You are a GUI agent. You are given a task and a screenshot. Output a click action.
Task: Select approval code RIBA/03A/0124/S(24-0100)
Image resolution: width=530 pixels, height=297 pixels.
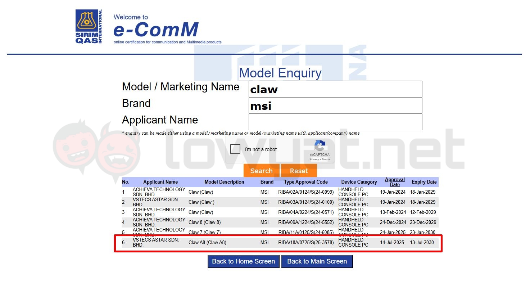[x=306, y=202]
